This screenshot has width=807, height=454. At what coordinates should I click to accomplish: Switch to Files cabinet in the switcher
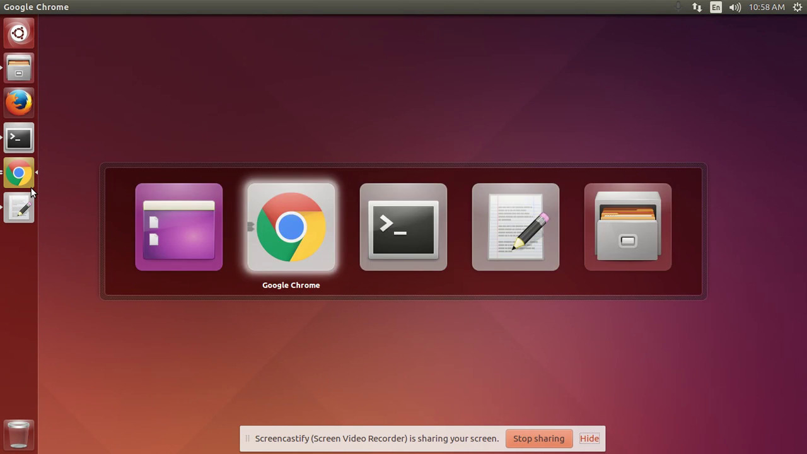pos(628,227)
